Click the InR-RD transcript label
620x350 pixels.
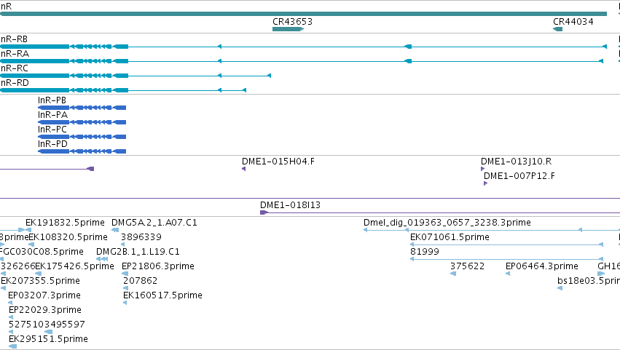(x=15, y=83)
